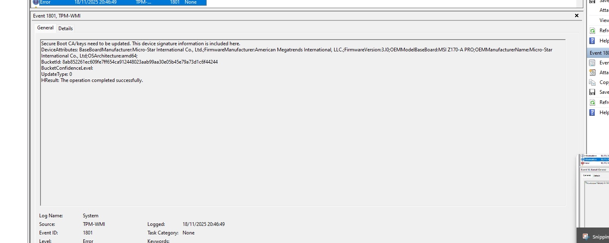Click the Copy icon in the Actions pane
Screen dimensions: 609x243
592,82
